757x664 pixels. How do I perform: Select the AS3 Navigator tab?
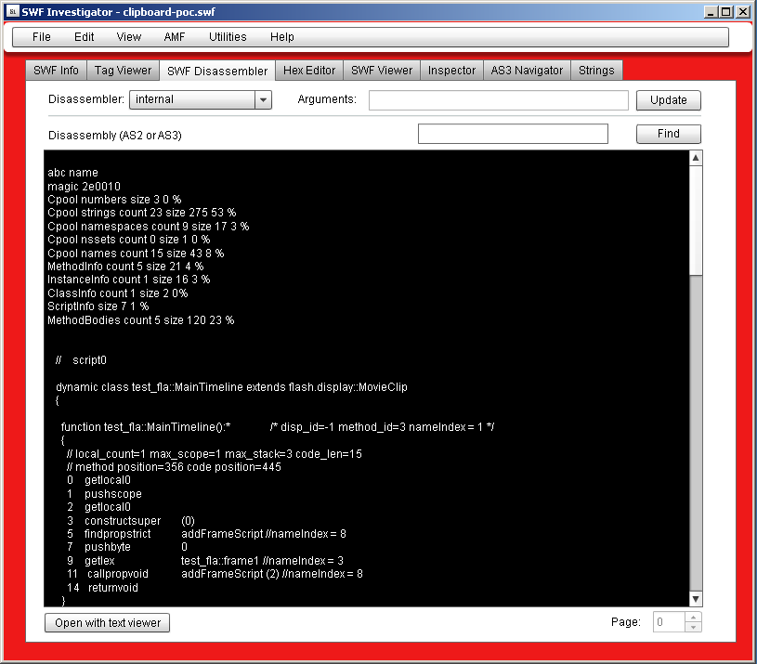527,71
